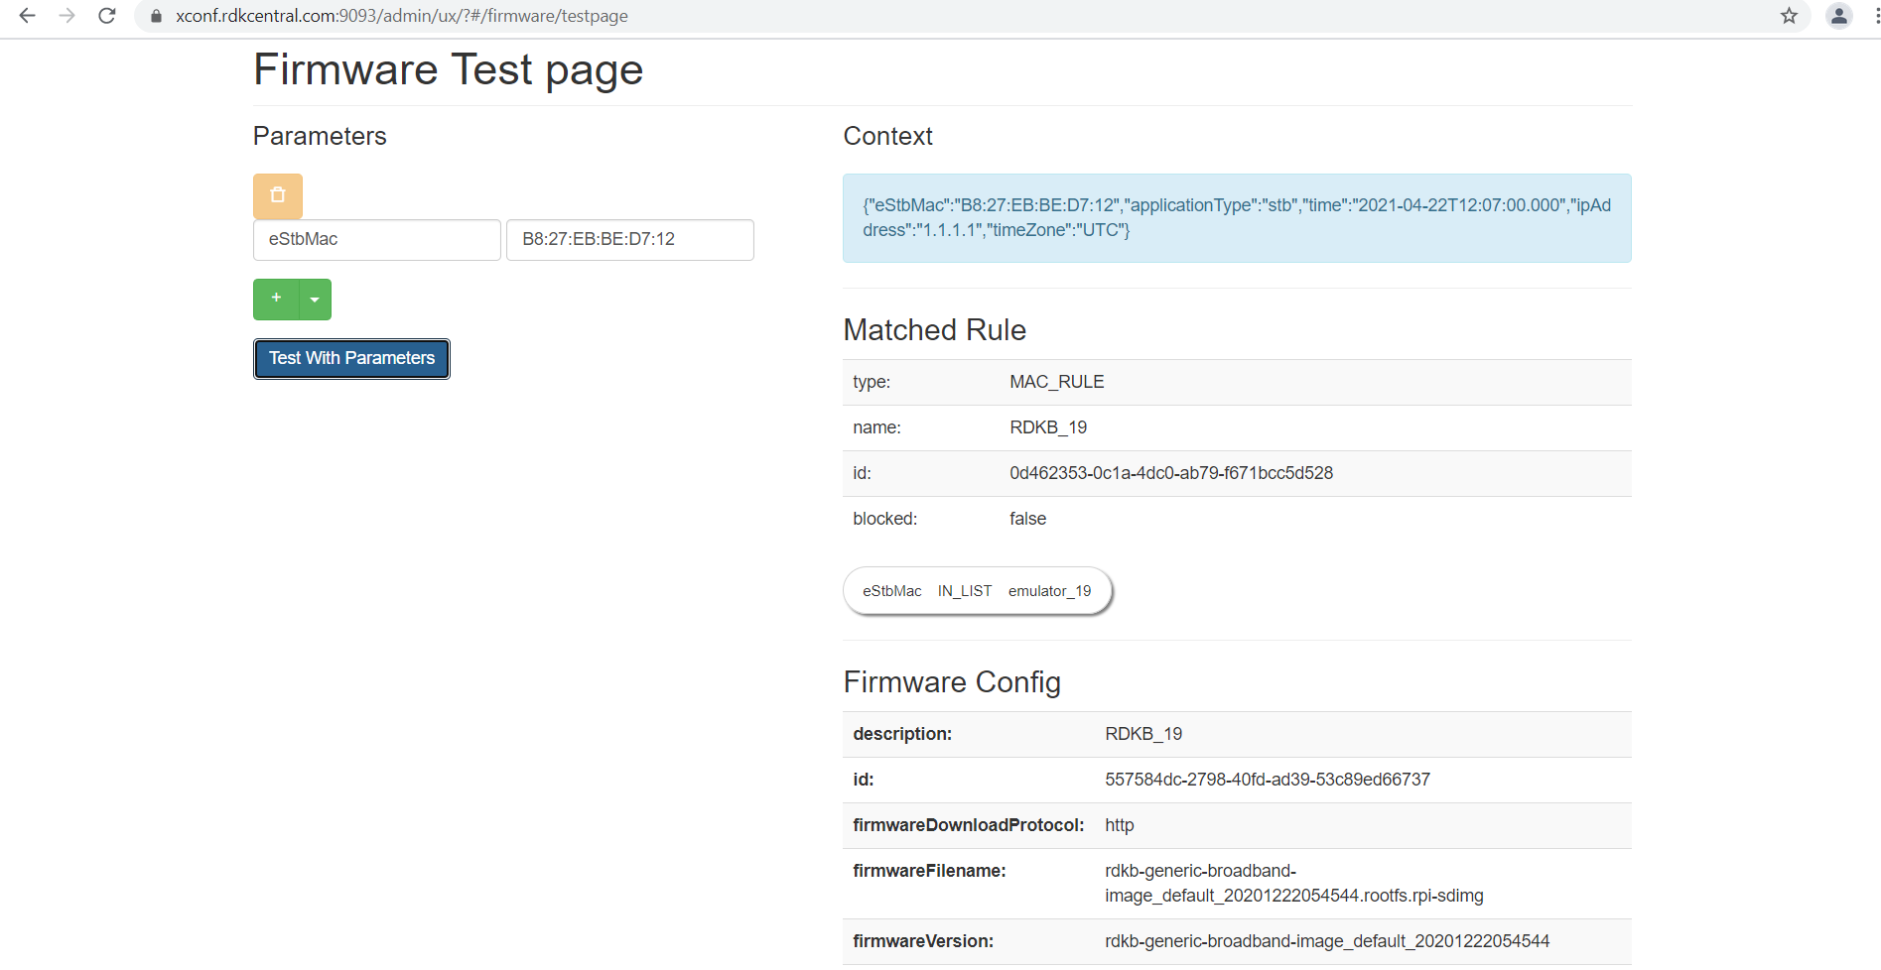Viewport: 1881px width, 970px height.
Task: Click the firmwareFilename value text
Action: [x=1293, y=884]
